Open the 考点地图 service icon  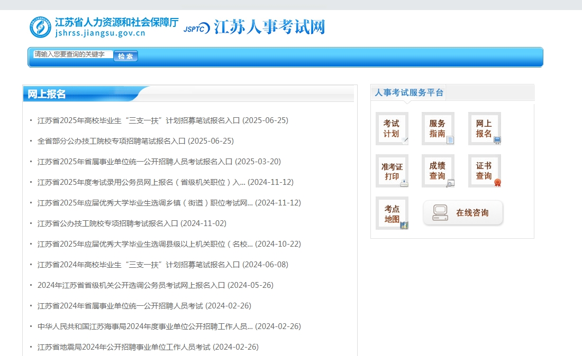[x=392, y=212]
